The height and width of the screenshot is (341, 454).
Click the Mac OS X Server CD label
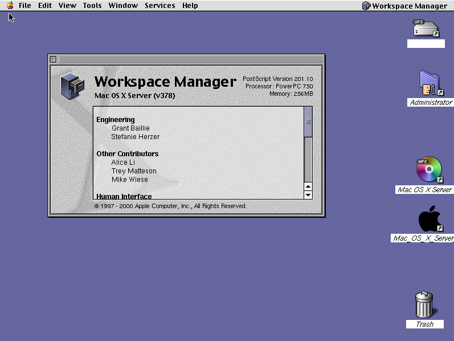[x=424, y=190]
